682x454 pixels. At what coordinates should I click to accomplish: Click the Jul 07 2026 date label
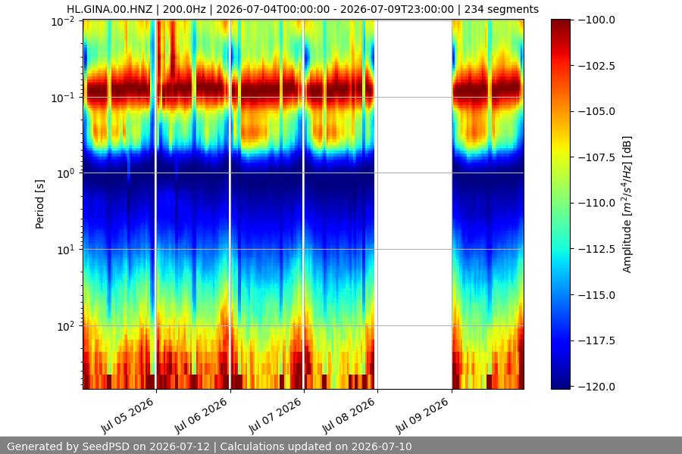(275, 415)
